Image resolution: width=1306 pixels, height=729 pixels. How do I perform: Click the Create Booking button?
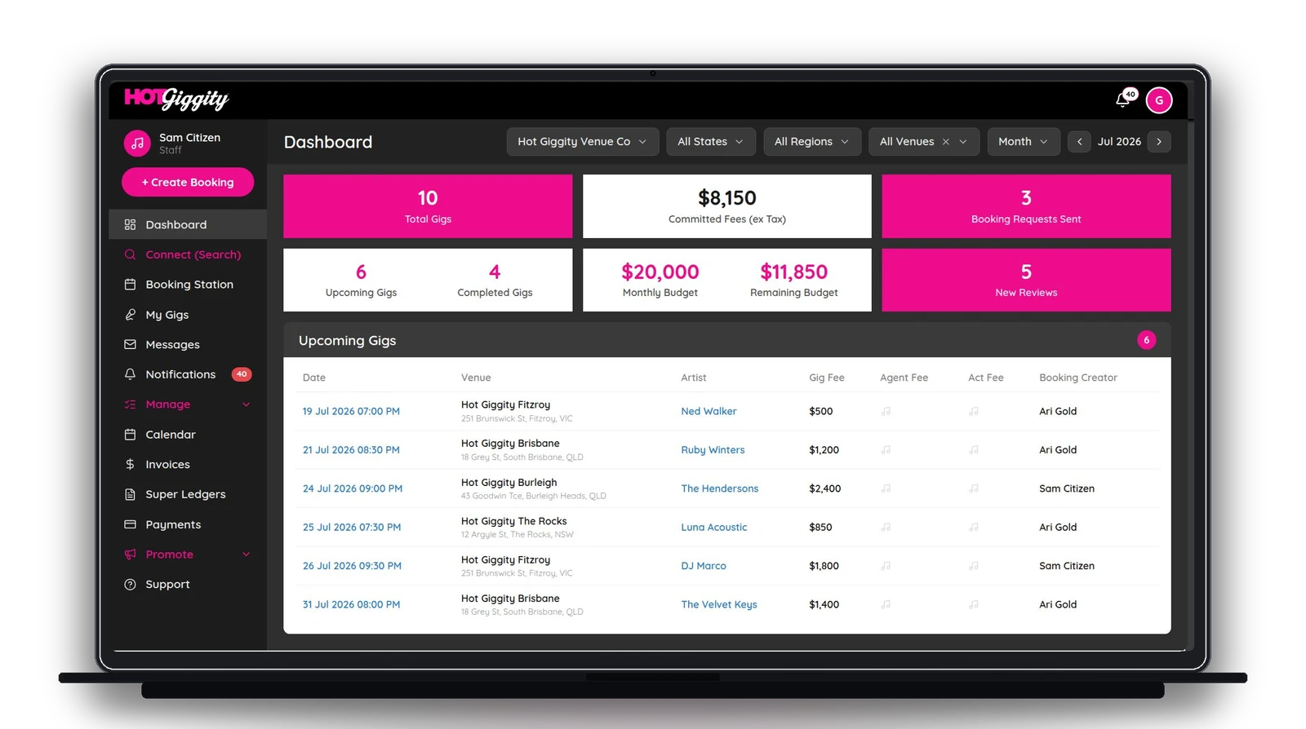[188, 182]
